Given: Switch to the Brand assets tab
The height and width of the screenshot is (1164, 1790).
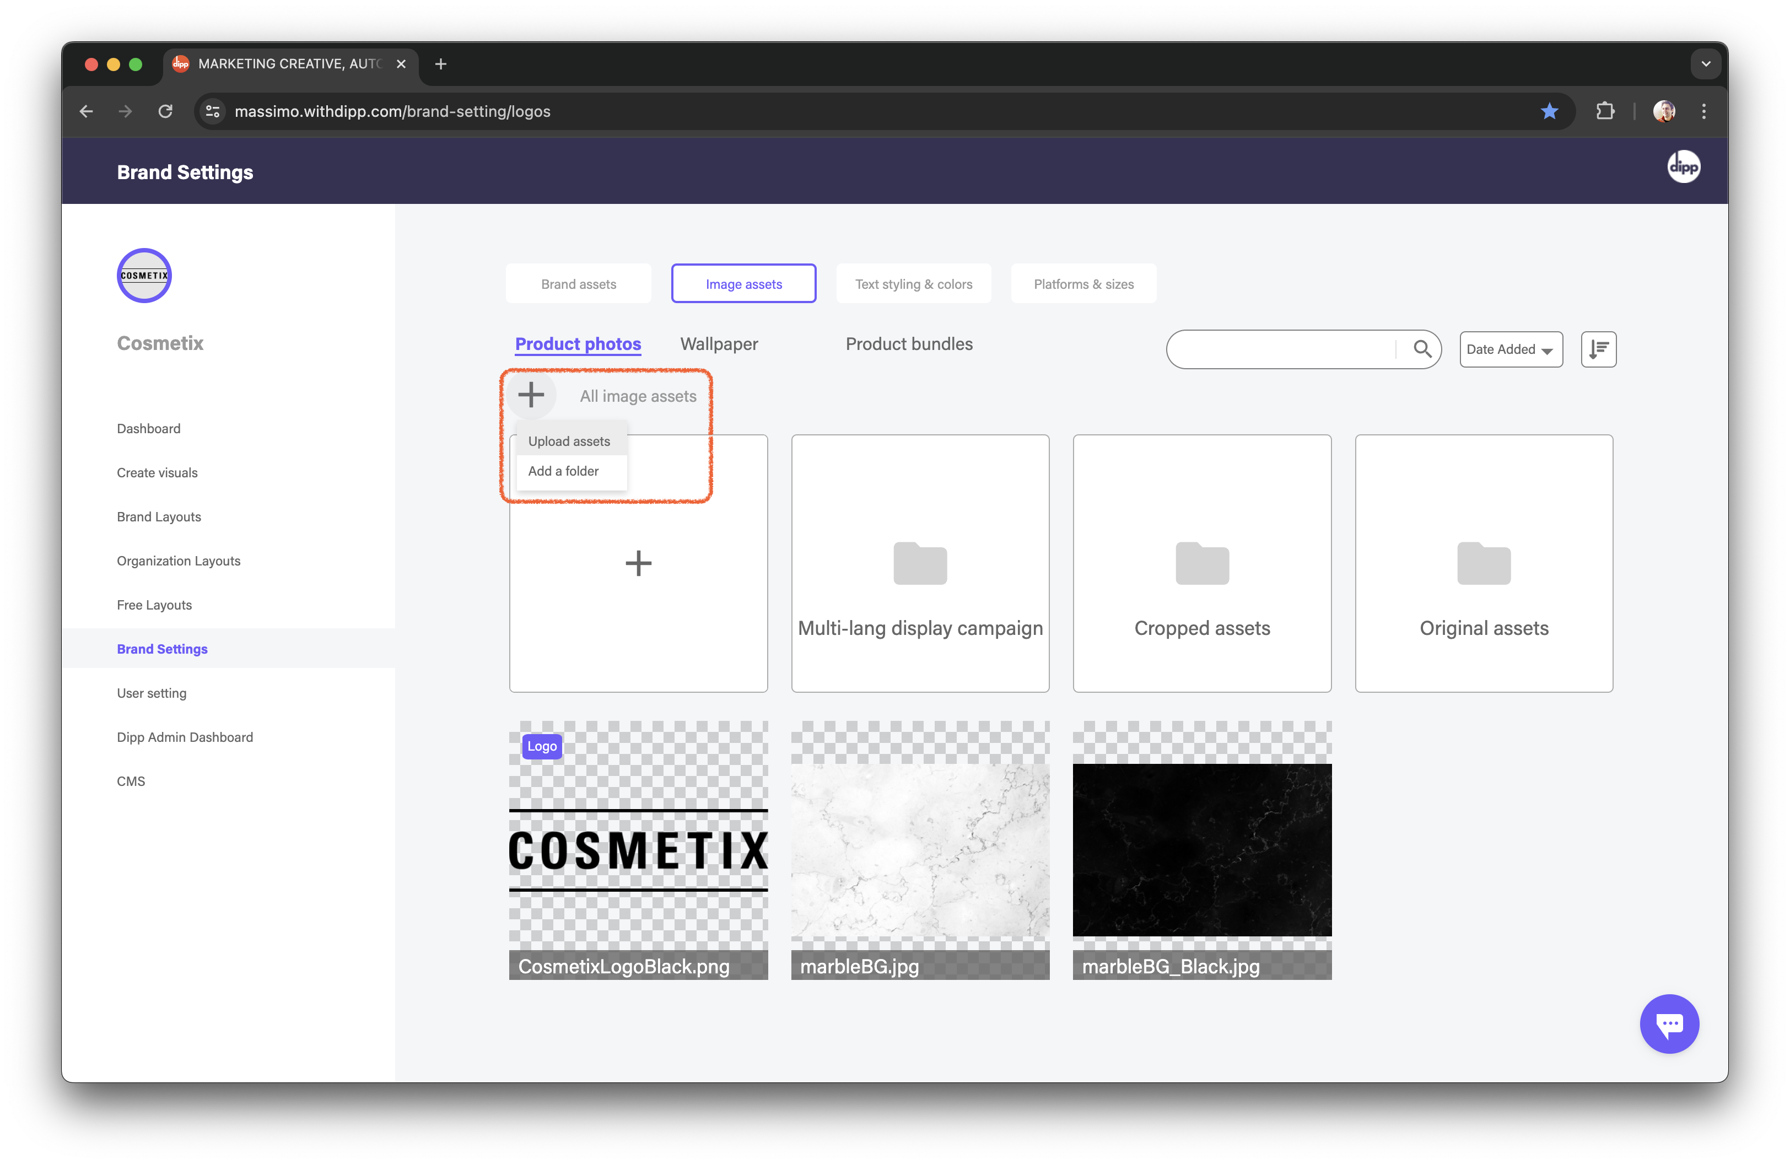Looking at the screenshot, I should [x=578, y=283].
